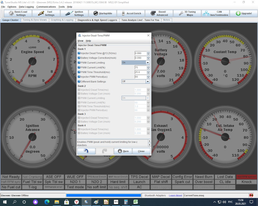Image resolution: width=258 pixels, height=206 pixels.
Task: Show help for Bank 1 PWM Current Limit(%)
Action: 79,67
